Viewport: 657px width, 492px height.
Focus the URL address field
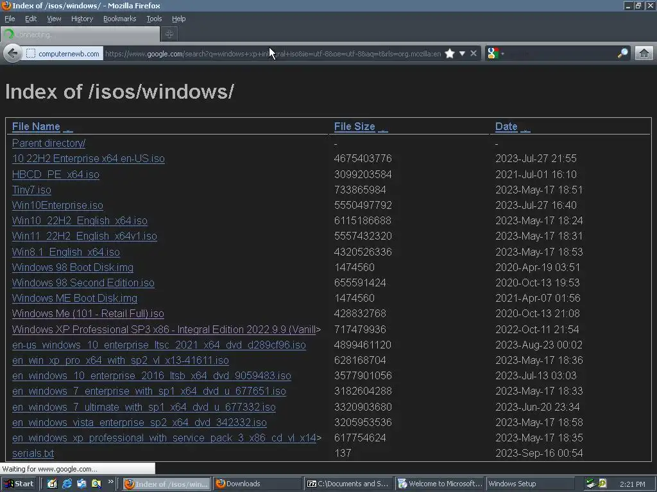273,54
